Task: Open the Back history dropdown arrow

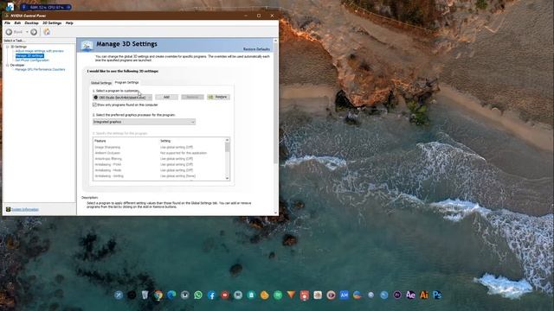Action: (27, 32)
